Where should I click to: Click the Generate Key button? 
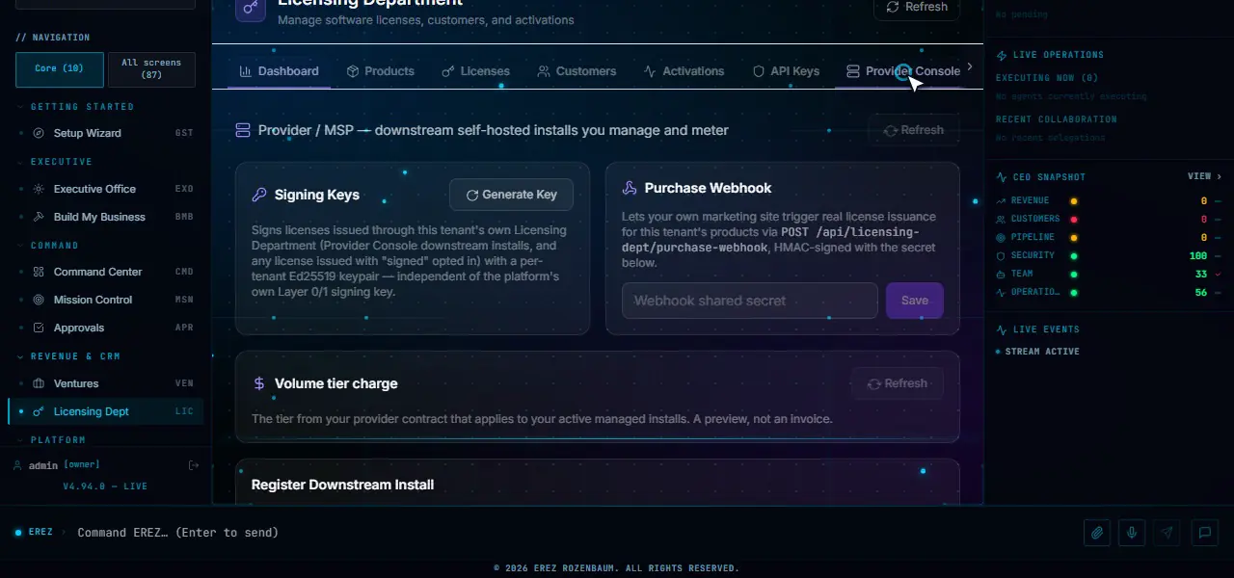coord(511,195)
